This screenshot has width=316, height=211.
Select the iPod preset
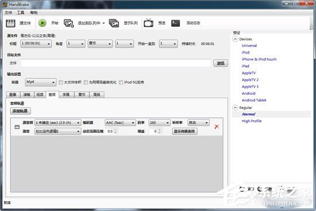[x=245, y=53]
